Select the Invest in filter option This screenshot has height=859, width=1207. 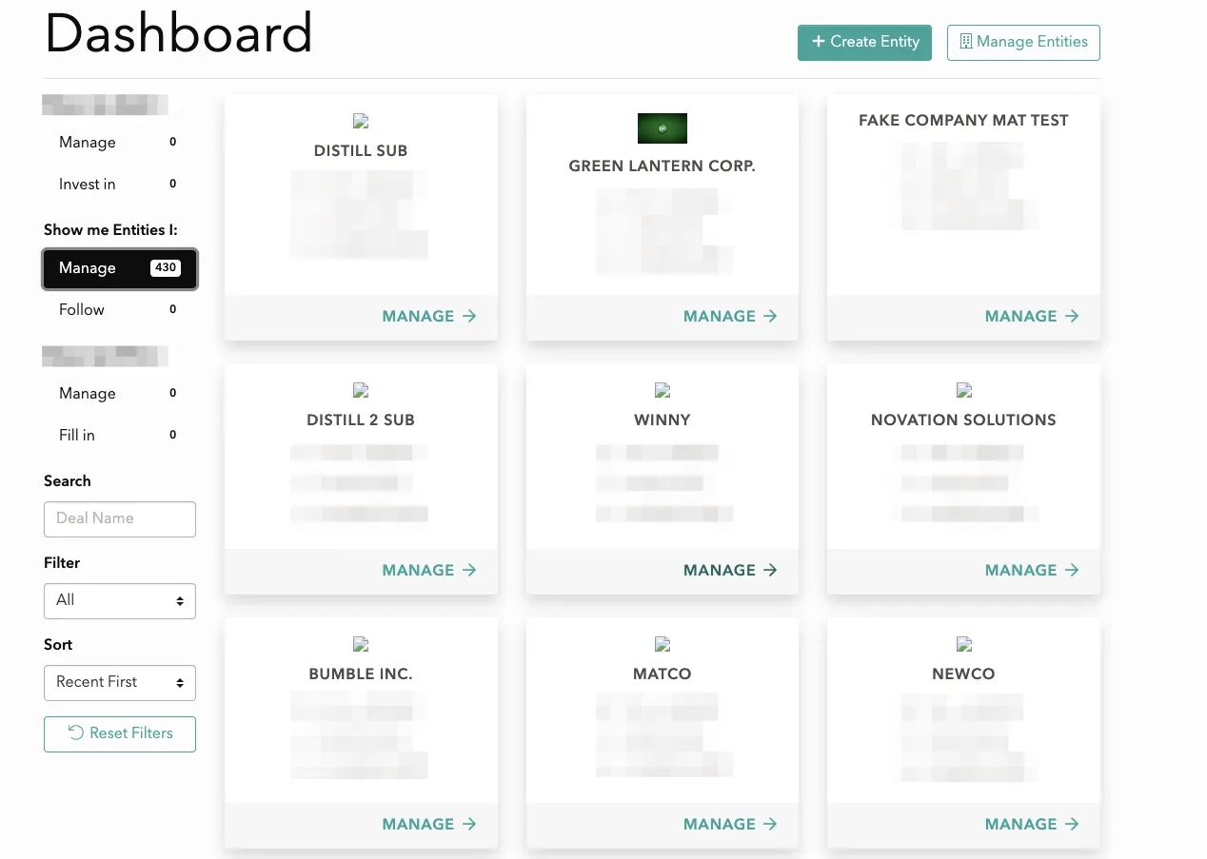(85, 184)
